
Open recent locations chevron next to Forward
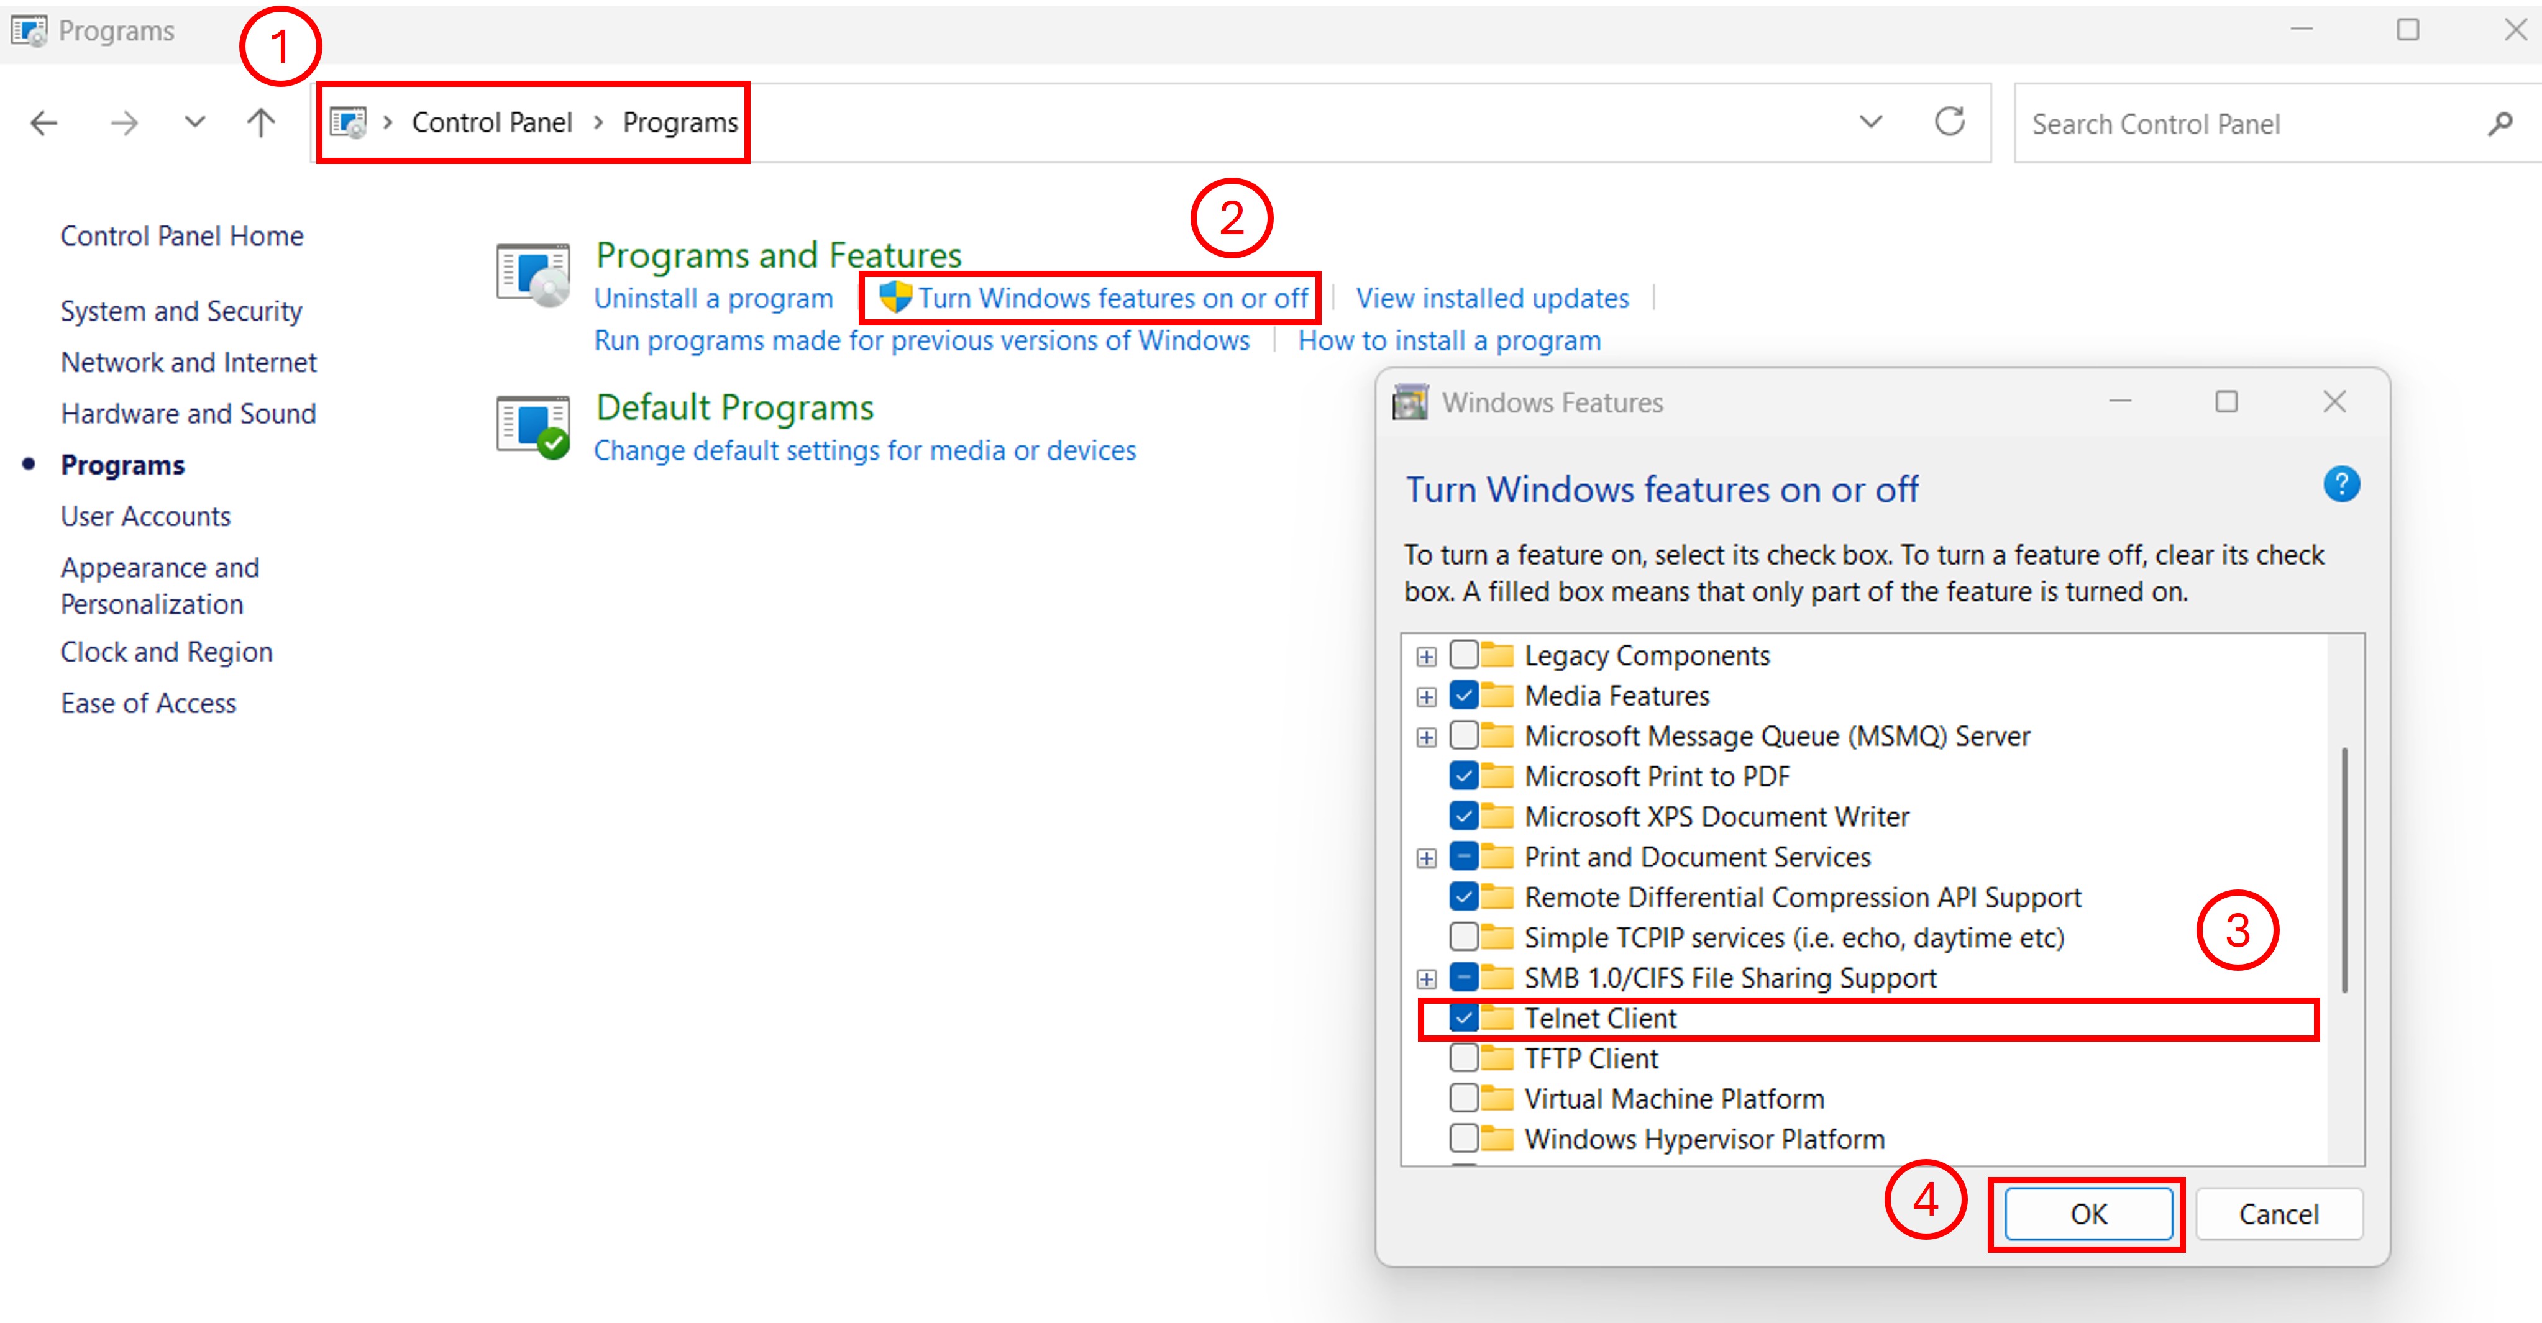click(x=194, y=122)
